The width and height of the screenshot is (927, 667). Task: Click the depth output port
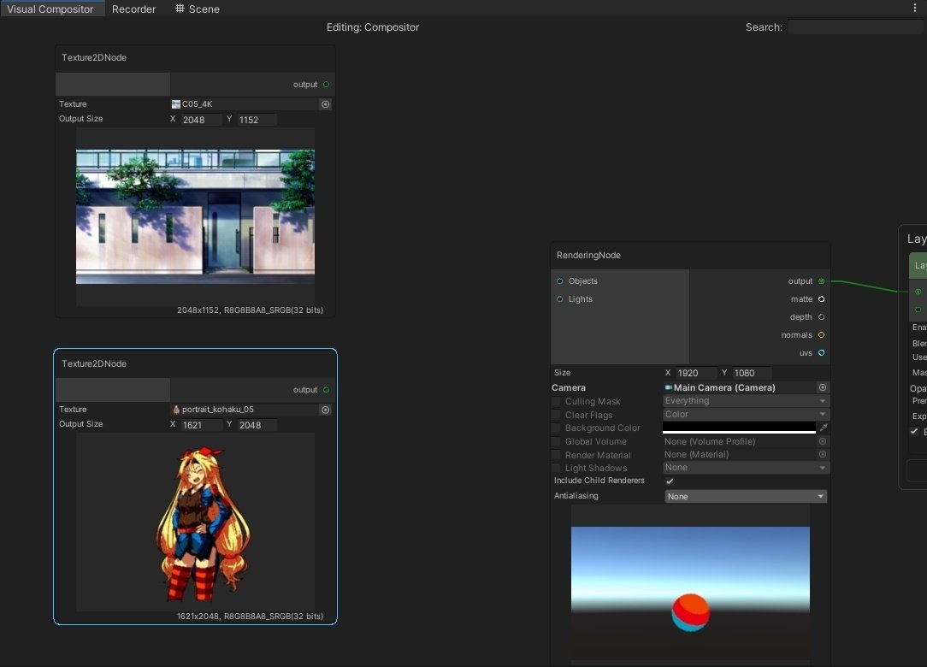821,317
